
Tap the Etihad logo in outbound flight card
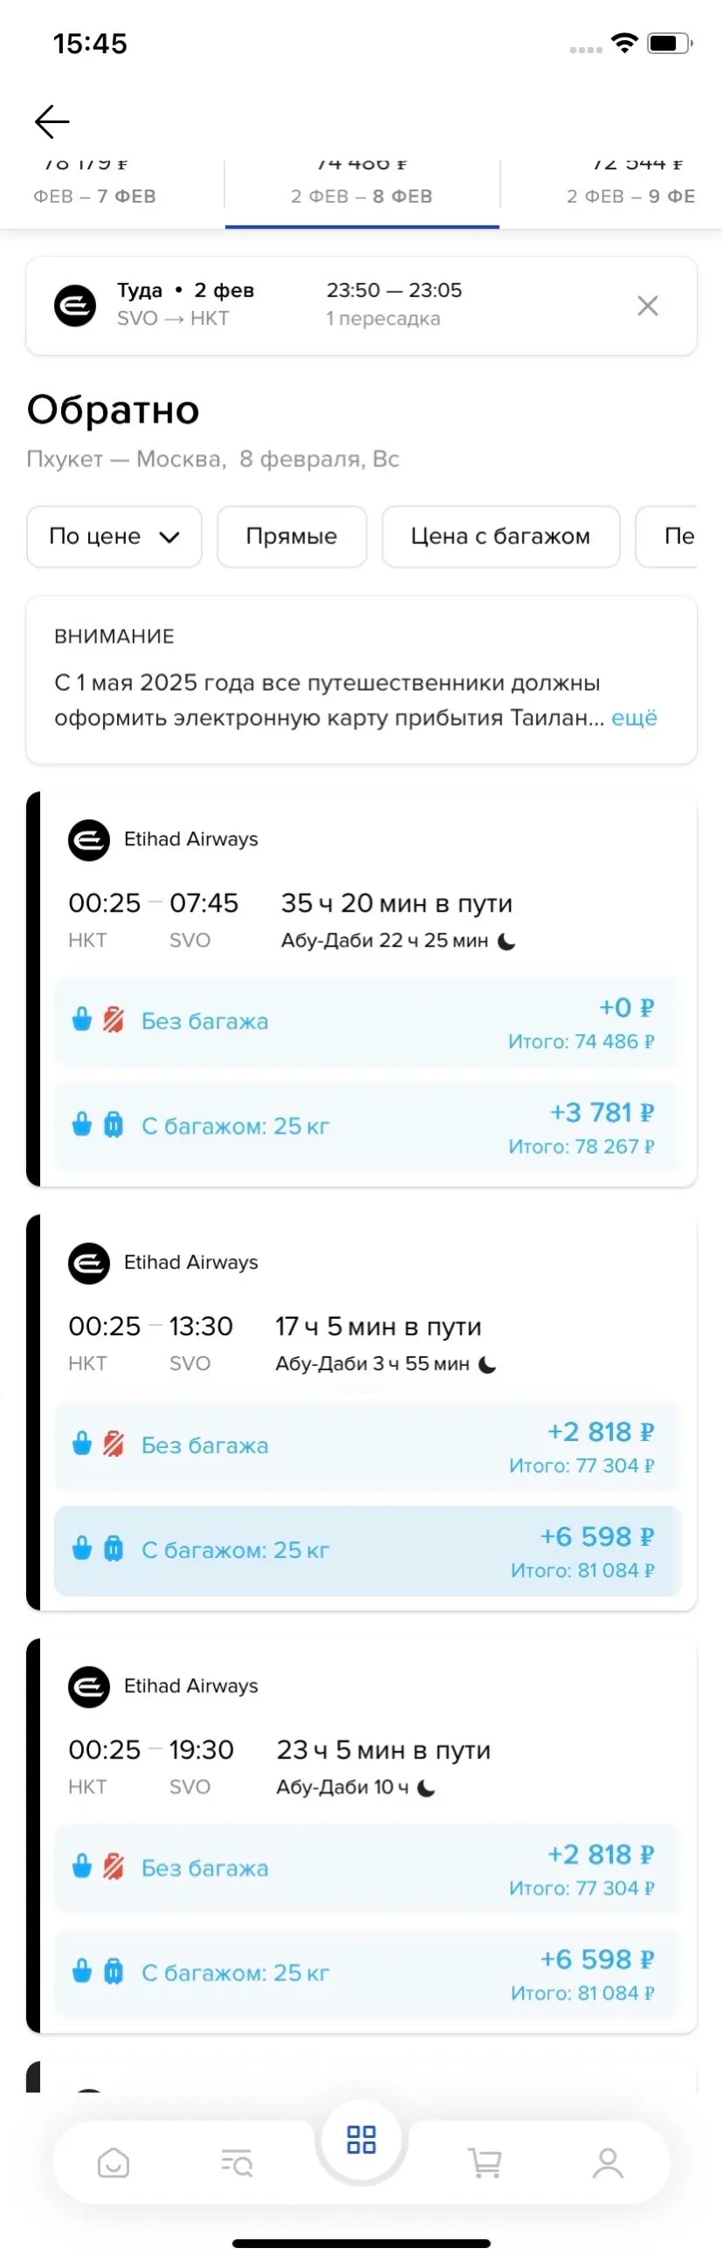point(75,306)
